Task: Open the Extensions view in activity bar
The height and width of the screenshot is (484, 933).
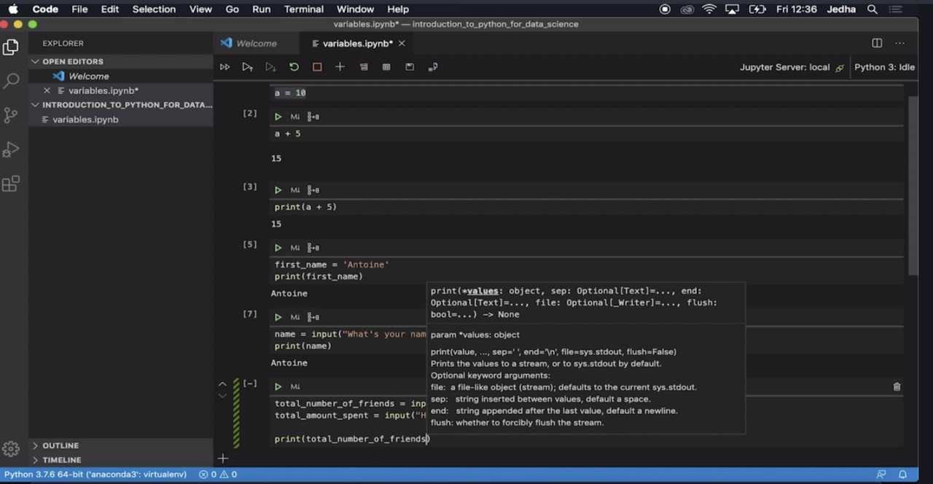Action: [x=11, y=184]
